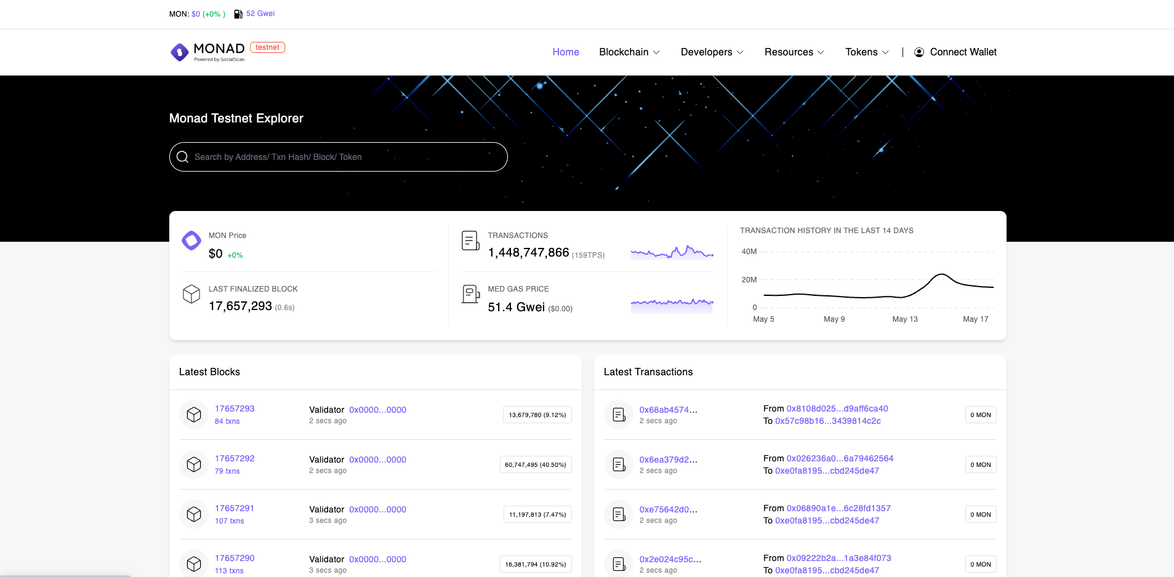Screen dimensions: 1174x577
Task: Open validator address for block 17657293
Action: 378,410
